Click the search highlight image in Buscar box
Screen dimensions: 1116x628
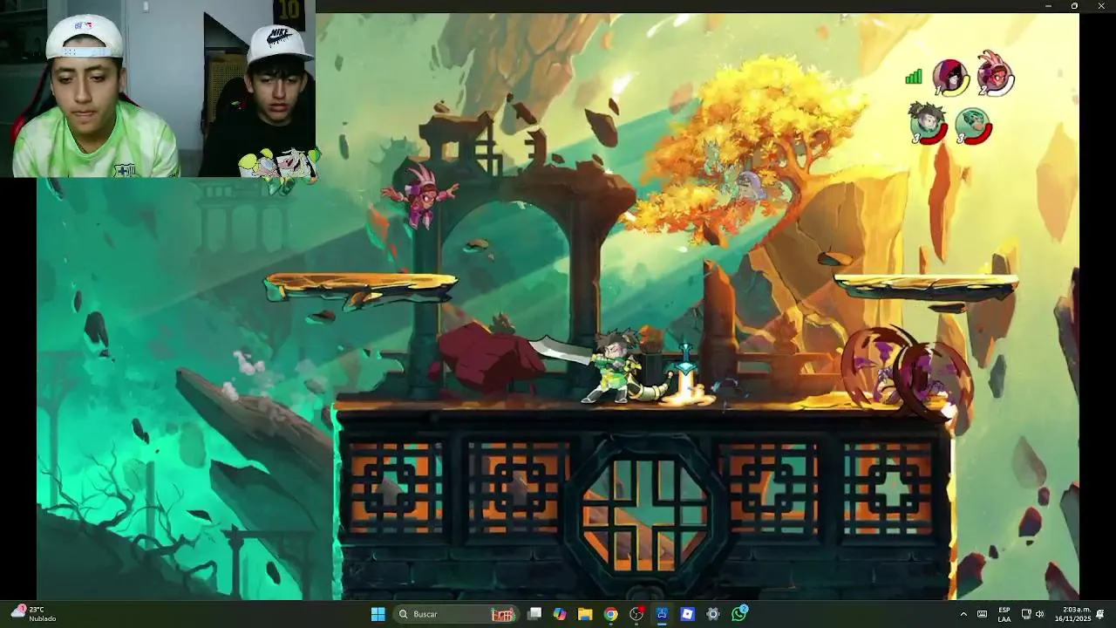click(503, 614)
